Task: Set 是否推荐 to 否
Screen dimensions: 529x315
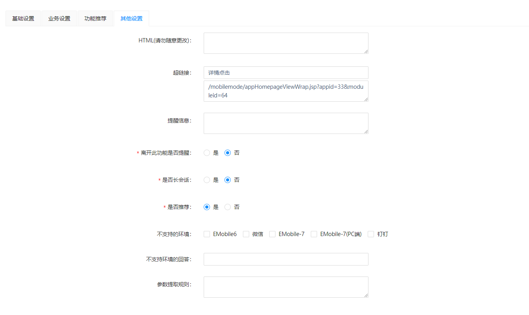Action: [228, 207]
